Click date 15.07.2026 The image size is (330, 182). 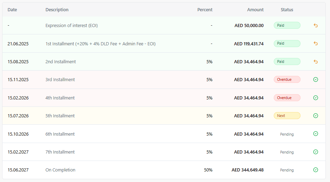(18, 116)
